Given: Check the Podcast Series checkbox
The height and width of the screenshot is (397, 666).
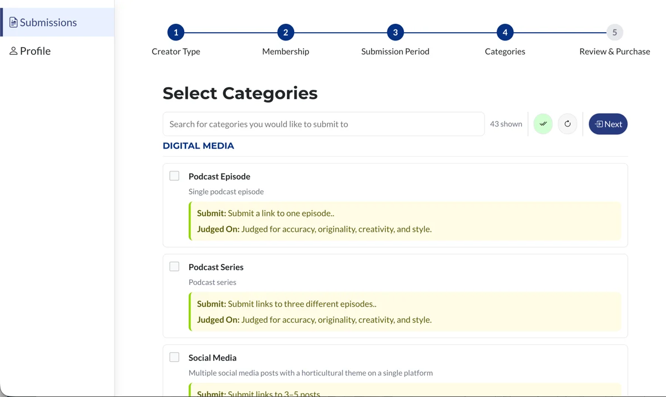Looking at the screenshot, I should [174, 267].
